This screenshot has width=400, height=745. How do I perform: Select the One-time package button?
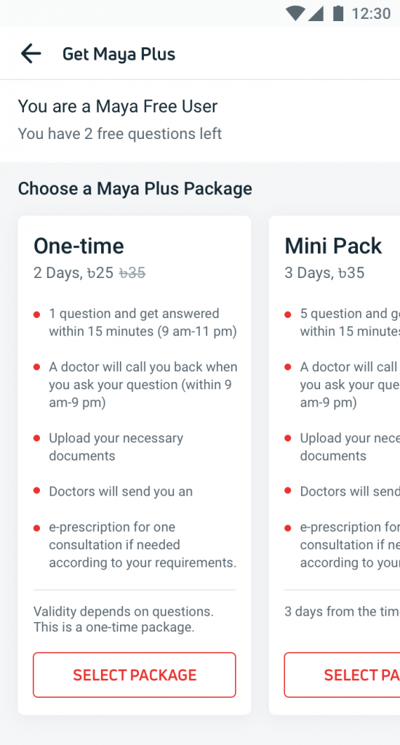coord(135,674)
